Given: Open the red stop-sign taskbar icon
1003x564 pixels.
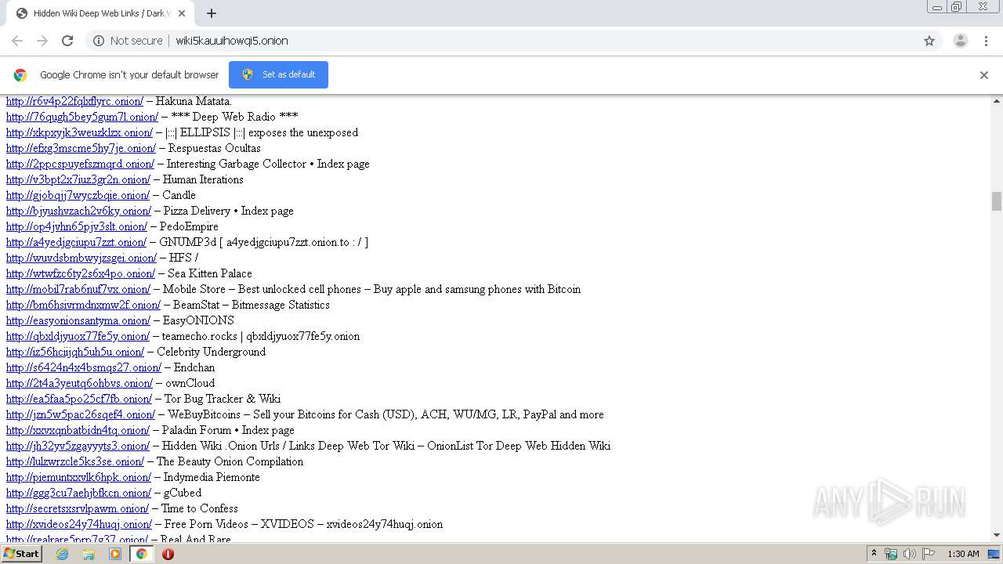Looking at the screenshot, I should pos(168,554).
